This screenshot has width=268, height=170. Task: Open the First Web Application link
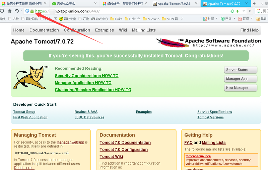(30, 117)
